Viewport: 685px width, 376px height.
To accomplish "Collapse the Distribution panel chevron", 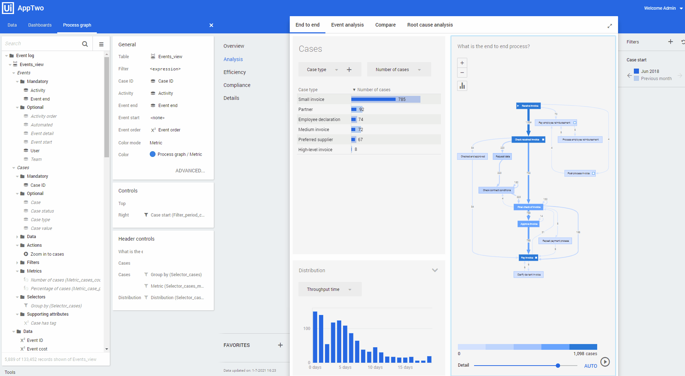I will 435,270.
